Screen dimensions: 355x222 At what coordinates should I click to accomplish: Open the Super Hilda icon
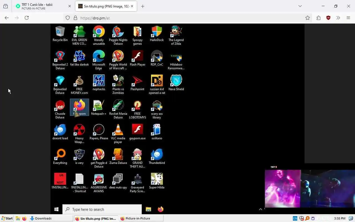(x=157, y=181)
